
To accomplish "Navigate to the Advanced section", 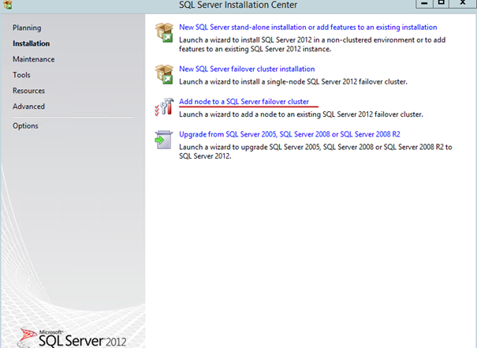I will [28, 107].
